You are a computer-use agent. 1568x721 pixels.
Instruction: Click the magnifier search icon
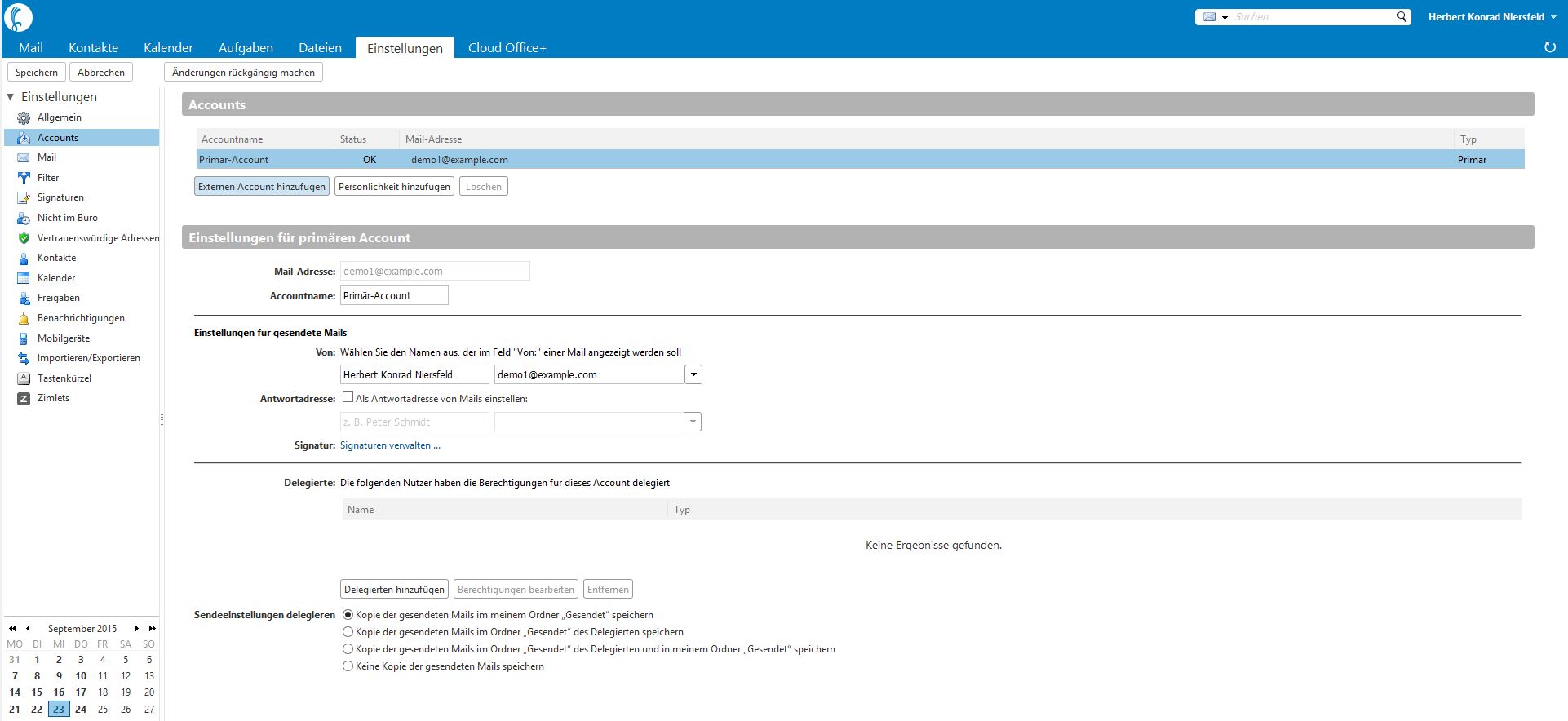point(1402,16)
